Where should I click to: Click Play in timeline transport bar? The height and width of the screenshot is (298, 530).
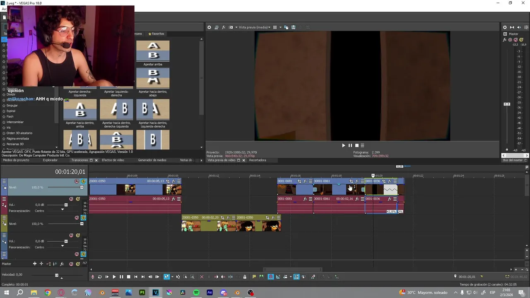coord(114,277)
